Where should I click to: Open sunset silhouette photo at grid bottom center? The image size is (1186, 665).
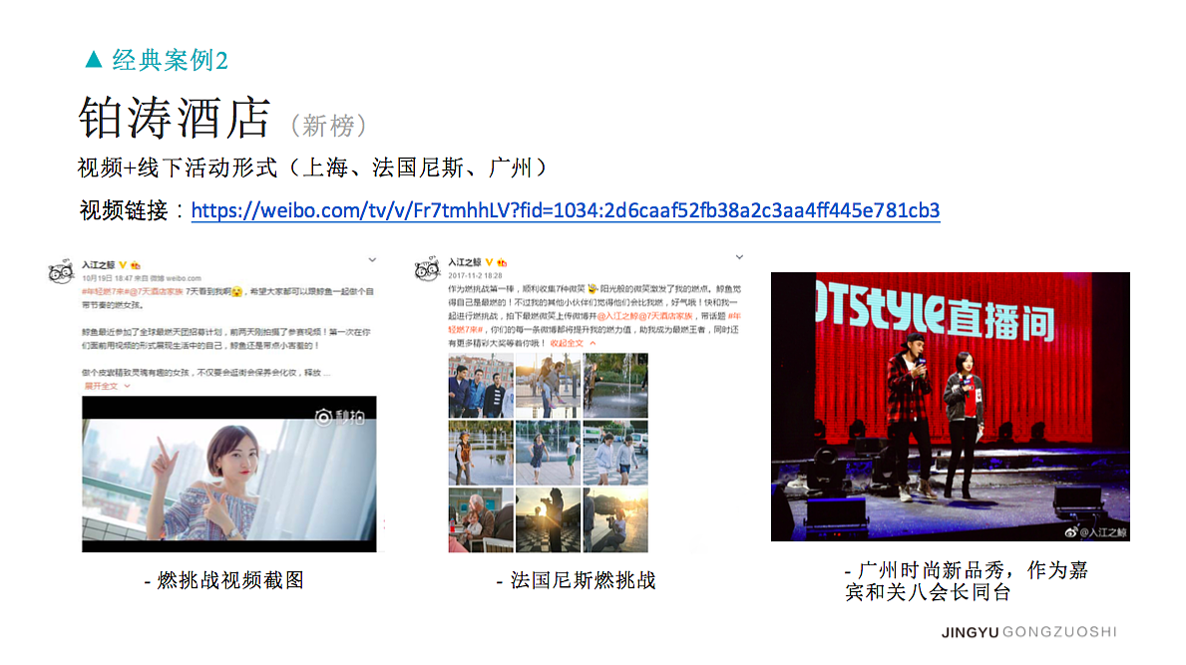point(548,519)
